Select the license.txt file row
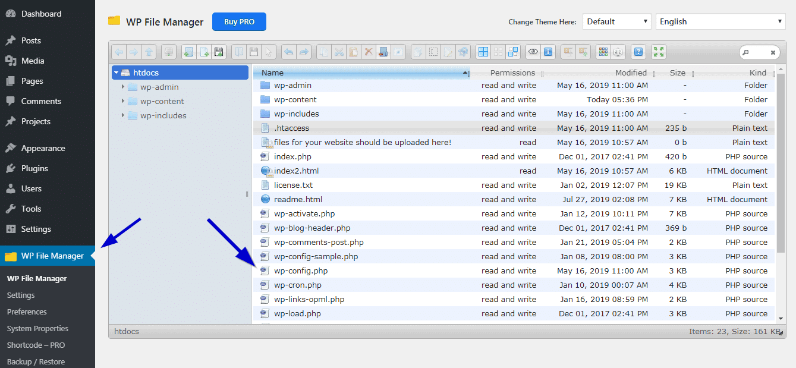The width and height of the screenshot is (796, 368). [x=514, y=185]
